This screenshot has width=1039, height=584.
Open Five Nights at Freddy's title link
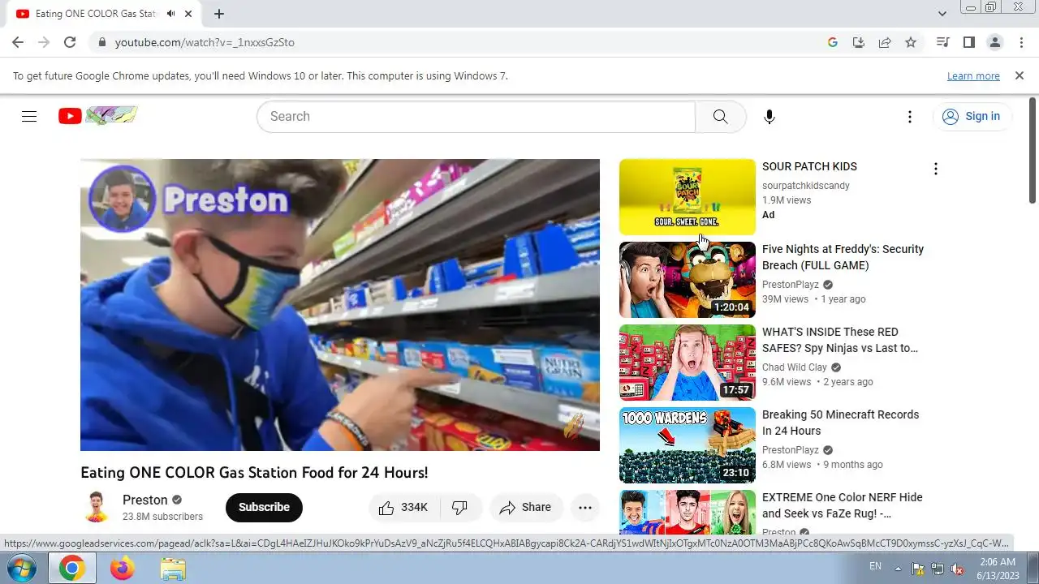(843, 257)
